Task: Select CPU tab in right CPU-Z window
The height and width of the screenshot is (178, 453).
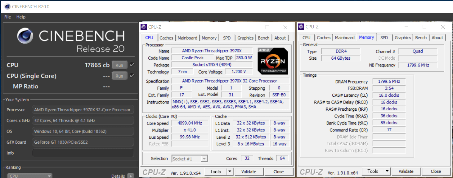Action: 307,38
